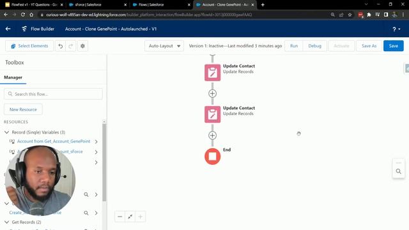Select first Update Contact element icon
Viewport: 409px width, 230px height.
(212, 73)
